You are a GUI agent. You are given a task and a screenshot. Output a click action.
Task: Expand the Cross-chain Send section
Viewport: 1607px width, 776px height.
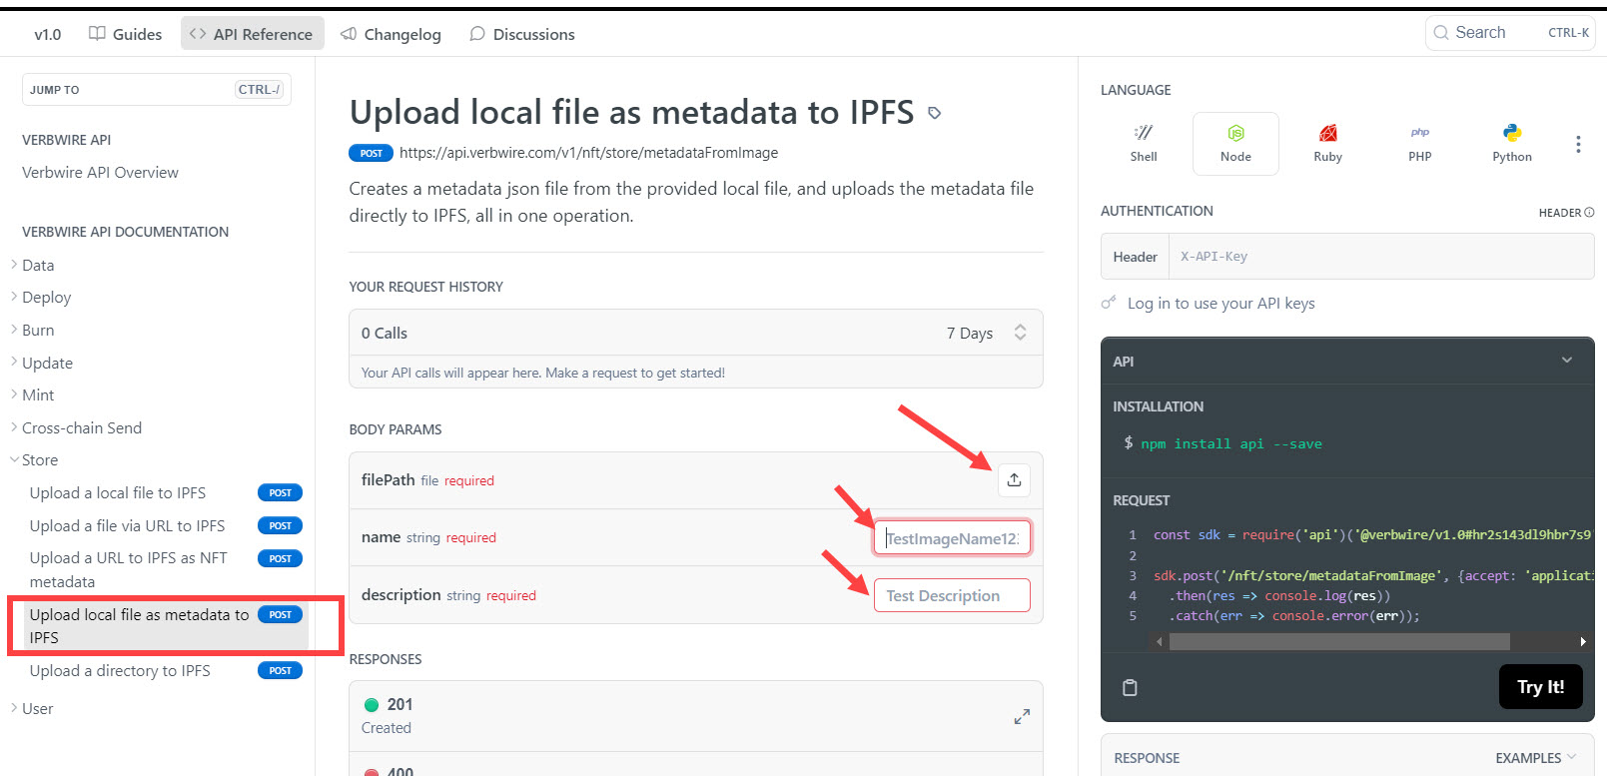pyautogui.click(x=82, y=428)
